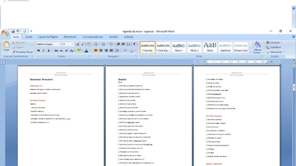Image resolution: width=296 pixels, height=166 pixels.
Task: Tick the checkbox beside Fotografia
Action: (207, 149)
